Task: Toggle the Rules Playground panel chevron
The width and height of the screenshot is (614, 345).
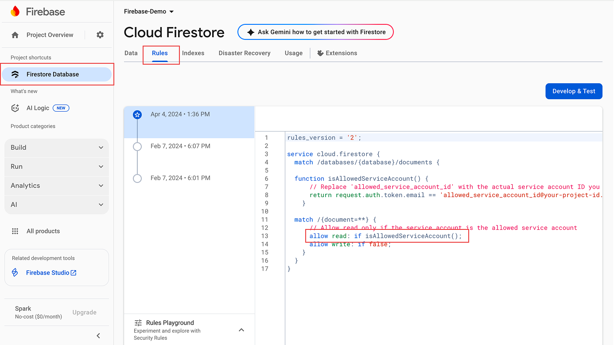Action: [x=241, y=330]
